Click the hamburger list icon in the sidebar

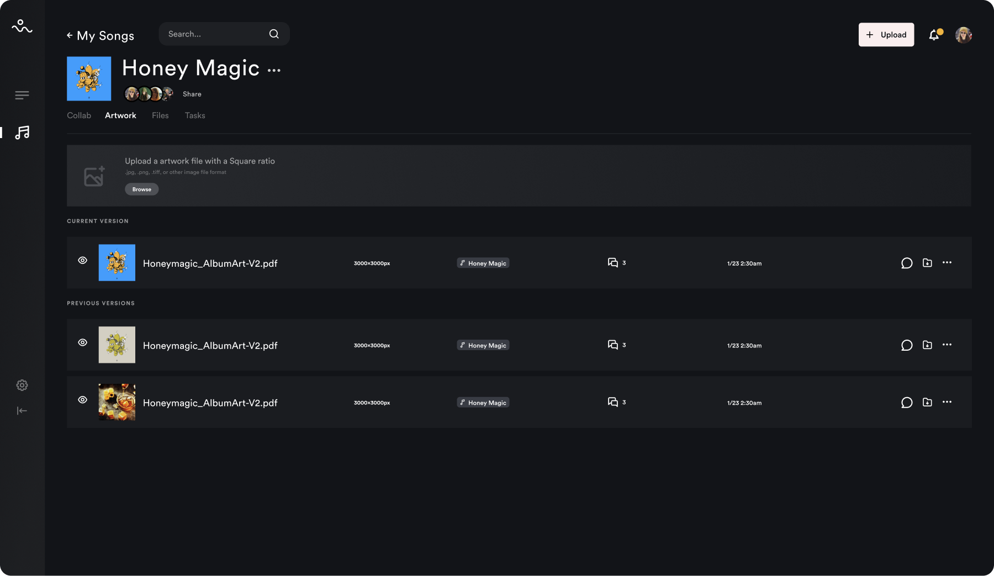click(x=22, y=96)
